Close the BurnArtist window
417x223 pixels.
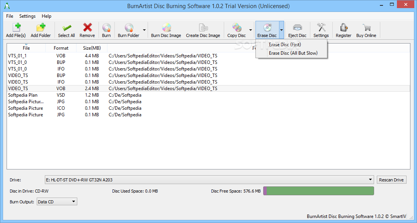click(x=405, y=5)
